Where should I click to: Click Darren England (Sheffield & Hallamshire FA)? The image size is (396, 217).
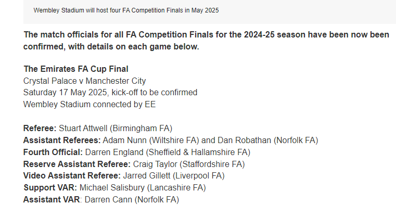(168, 152)
